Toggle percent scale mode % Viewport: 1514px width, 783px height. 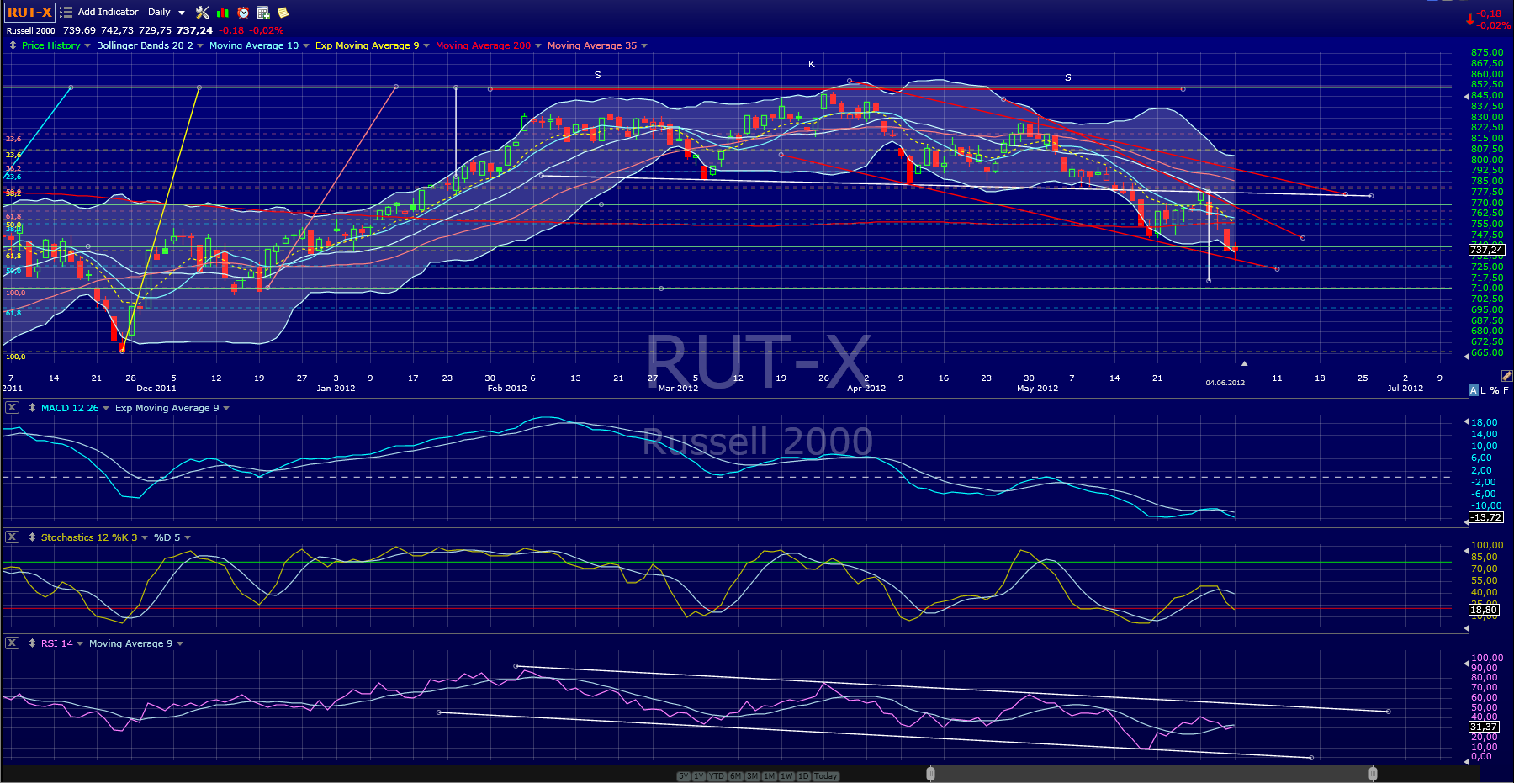tap(1495, 390)
